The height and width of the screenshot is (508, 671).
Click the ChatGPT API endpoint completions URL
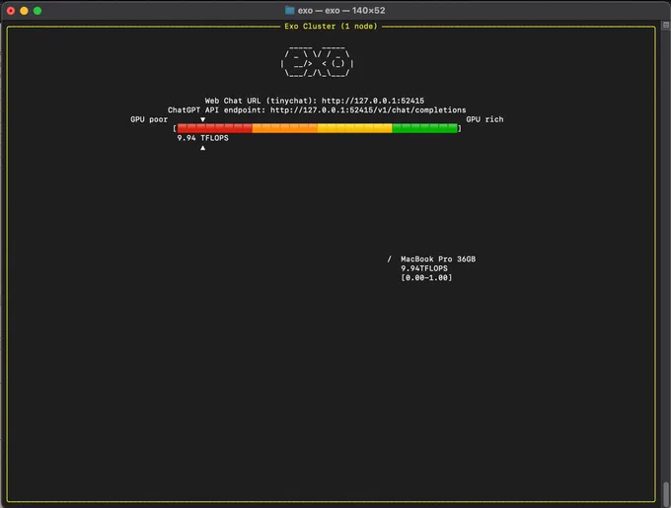368,109
